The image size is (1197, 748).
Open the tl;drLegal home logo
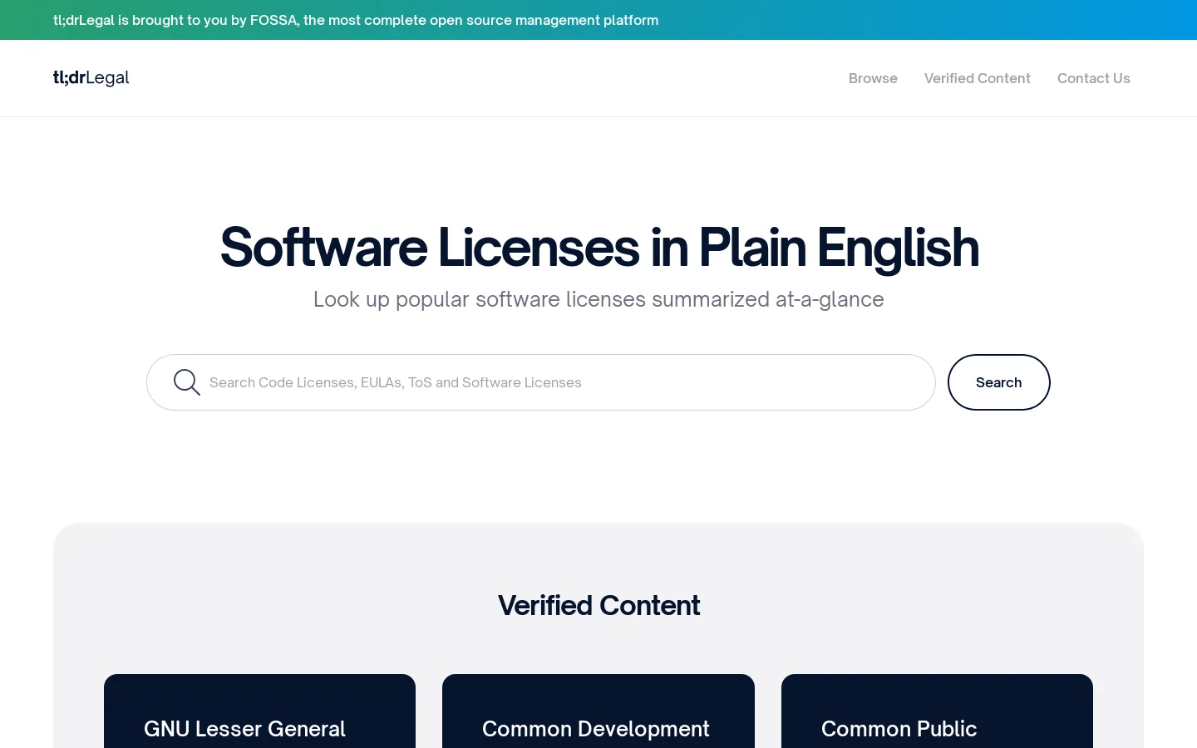(x=91, y=78)
